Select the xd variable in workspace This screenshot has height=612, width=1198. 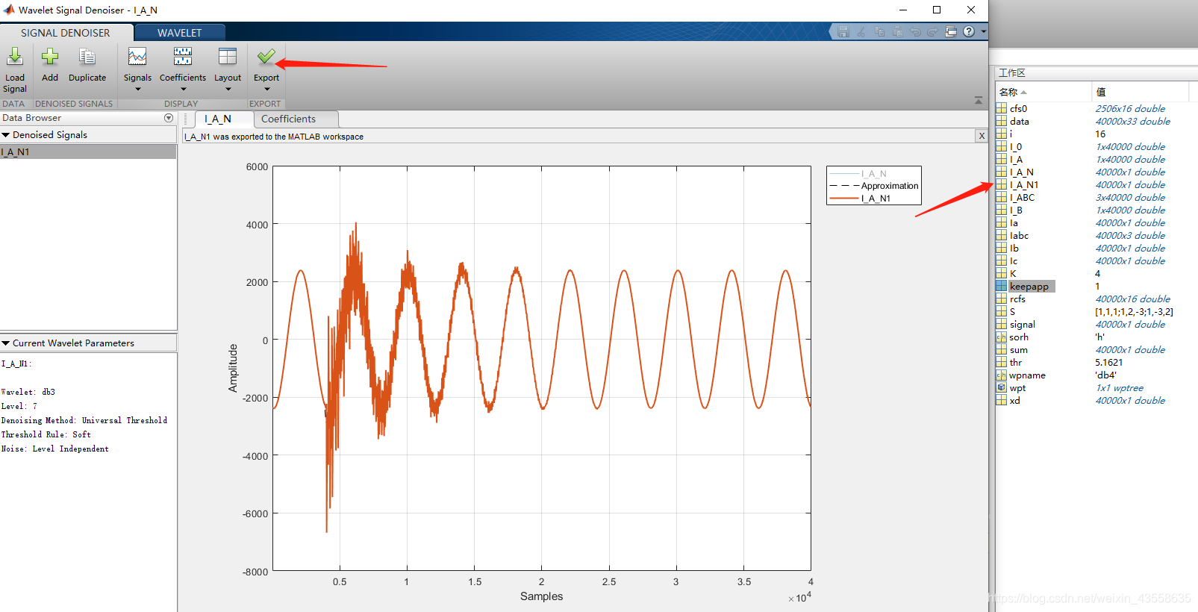pos(1015,401)
